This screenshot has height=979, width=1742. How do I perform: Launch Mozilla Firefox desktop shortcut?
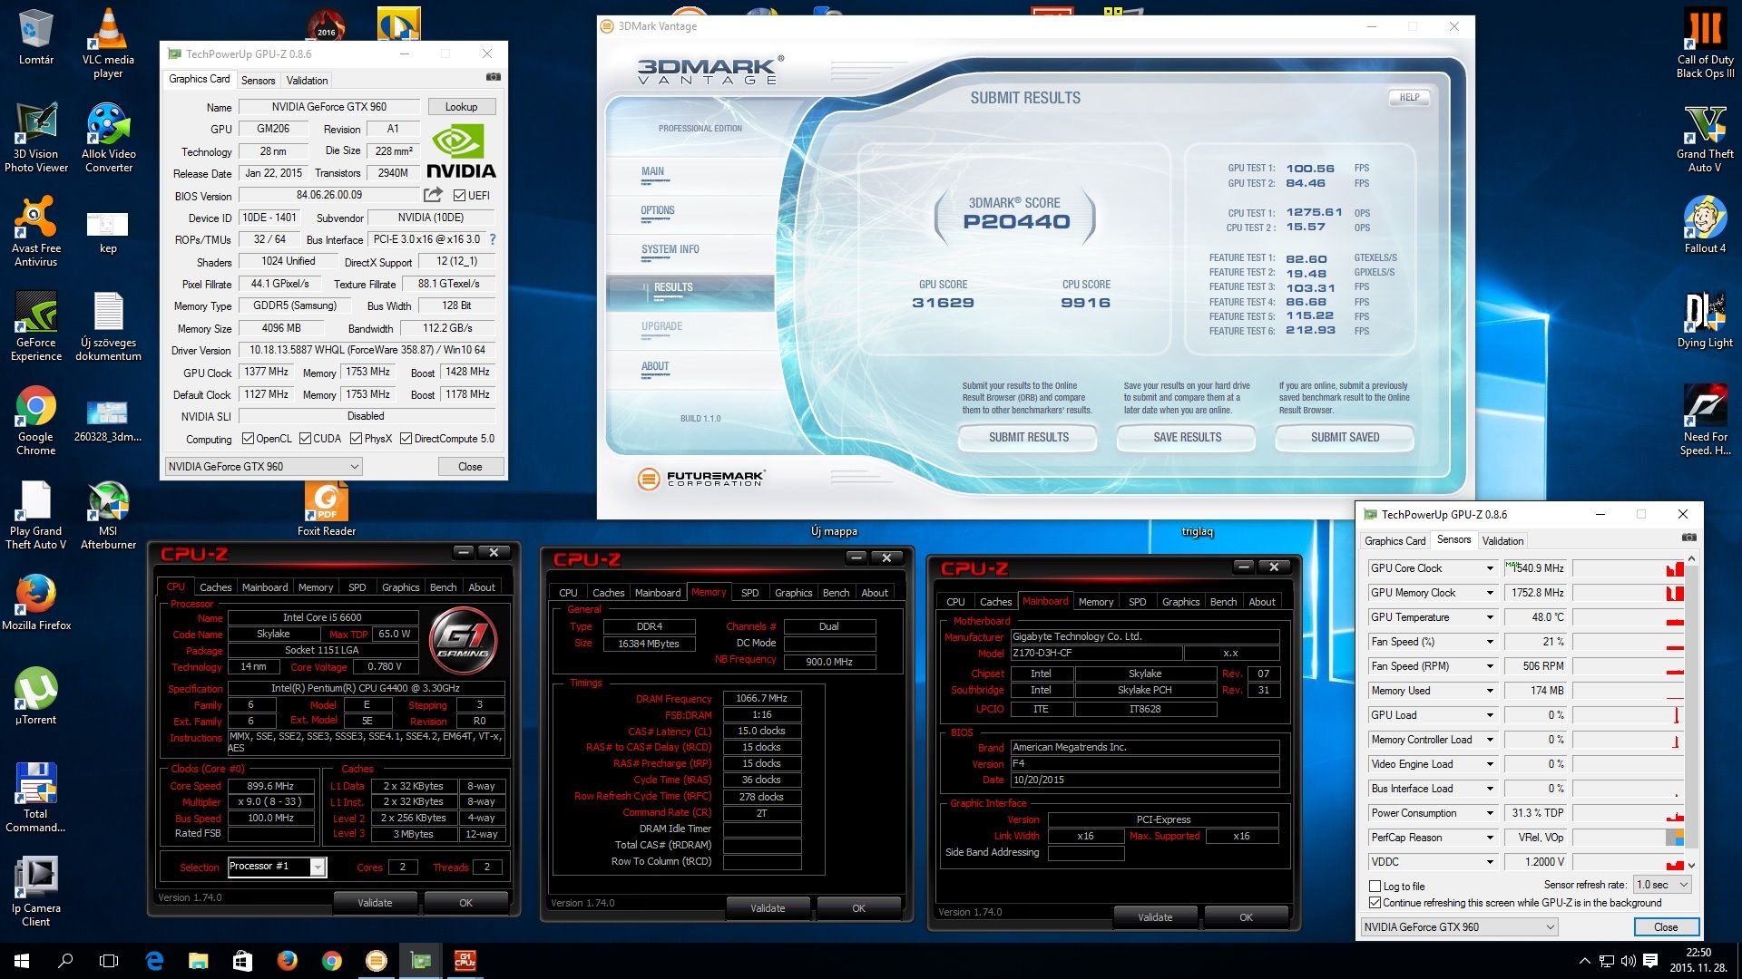(36, 602)
